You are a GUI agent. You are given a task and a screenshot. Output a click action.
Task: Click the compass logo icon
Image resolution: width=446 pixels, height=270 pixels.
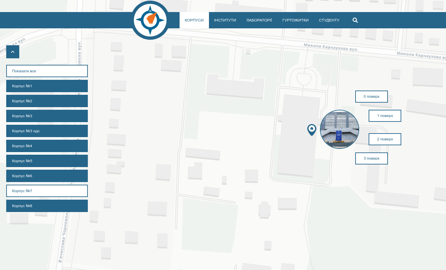tap(150, 20)
